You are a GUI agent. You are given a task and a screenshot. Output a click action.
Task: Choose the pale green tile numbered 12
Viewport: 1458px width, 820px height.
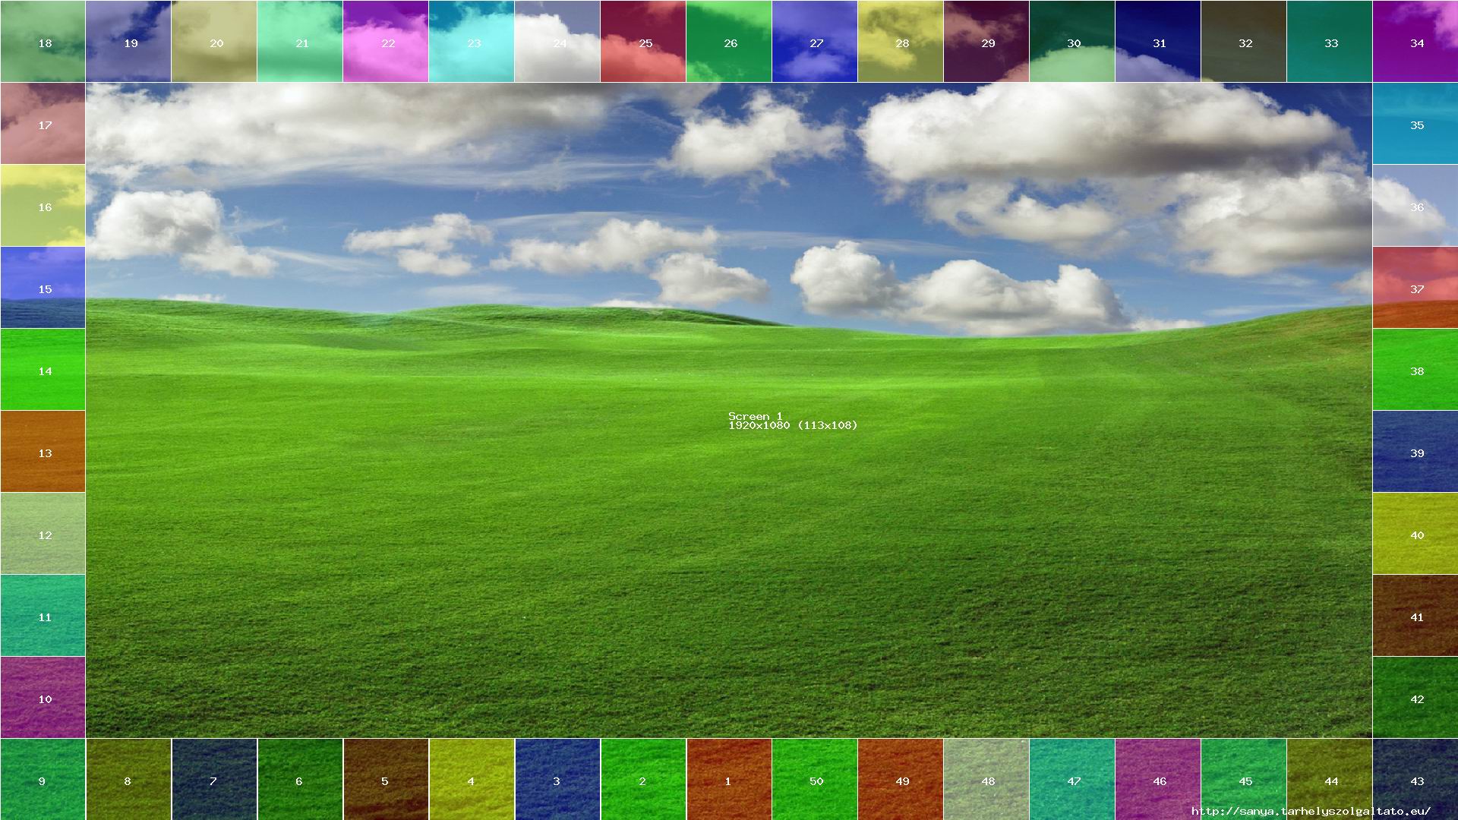[x=43, y=533]
